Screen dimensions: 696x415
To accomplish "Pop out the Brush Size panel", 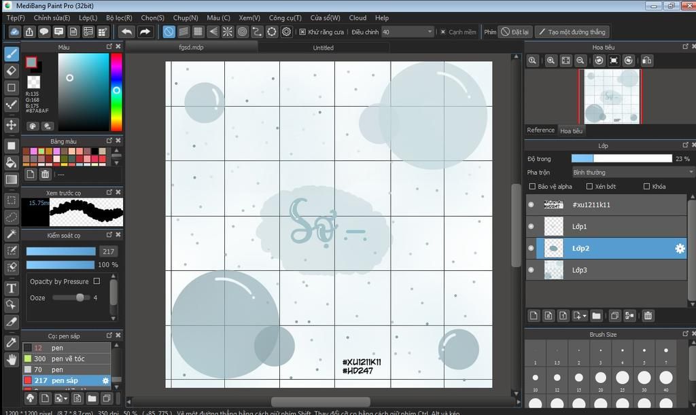I will 685,333.
